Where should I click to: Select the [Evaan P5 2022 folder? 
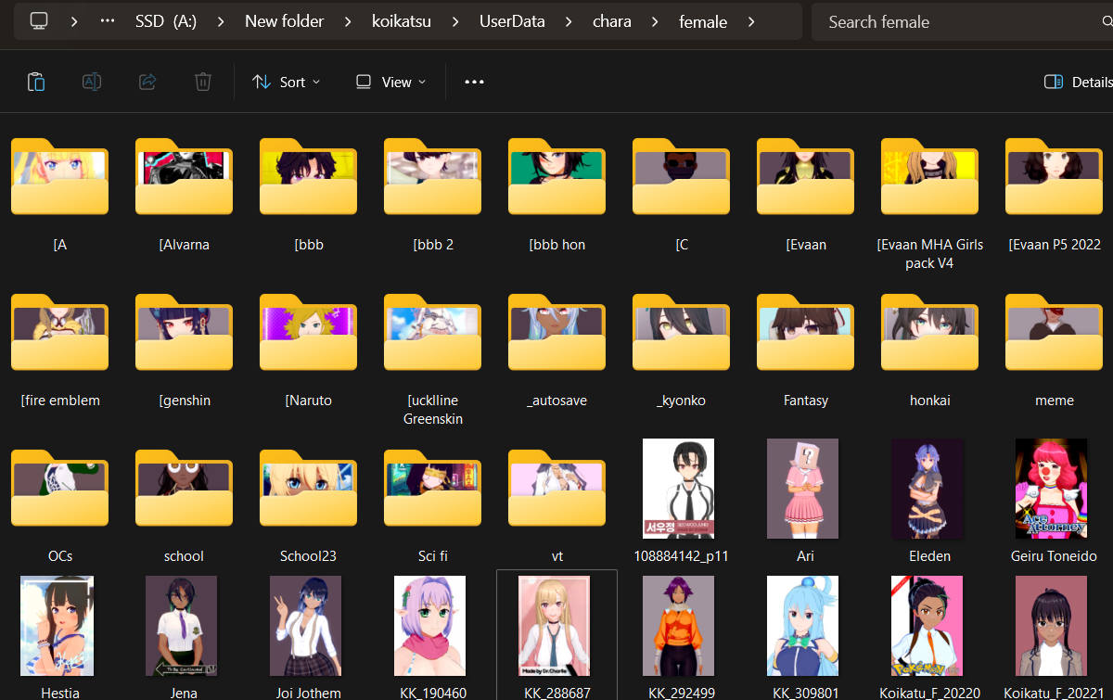(x=1055, y=197)
